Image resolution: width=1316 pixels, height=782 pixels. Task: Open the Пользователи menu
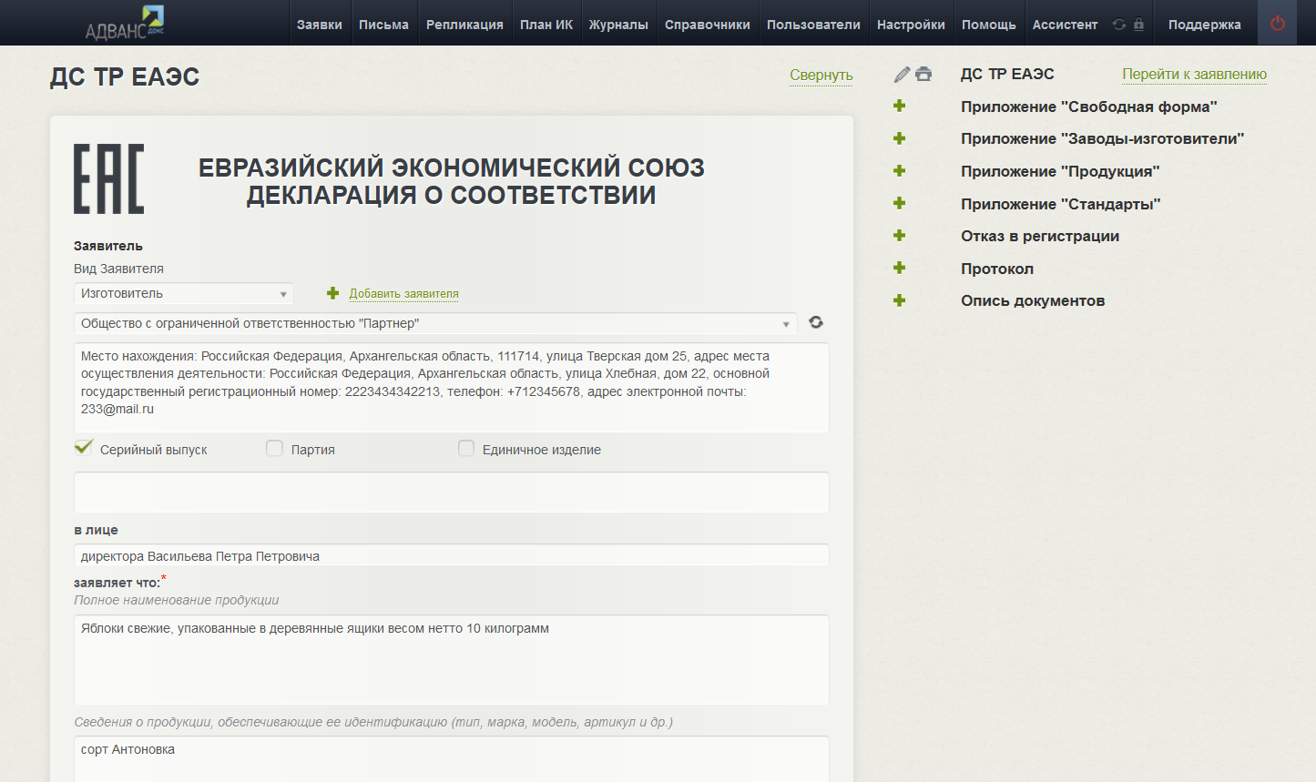click(813, 25)
